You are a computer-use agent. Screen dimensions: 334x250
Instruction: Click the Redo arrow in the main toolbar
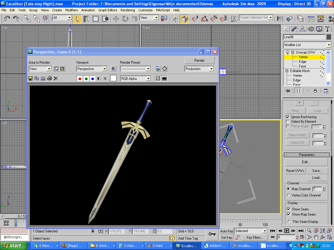tap(17, 19)
